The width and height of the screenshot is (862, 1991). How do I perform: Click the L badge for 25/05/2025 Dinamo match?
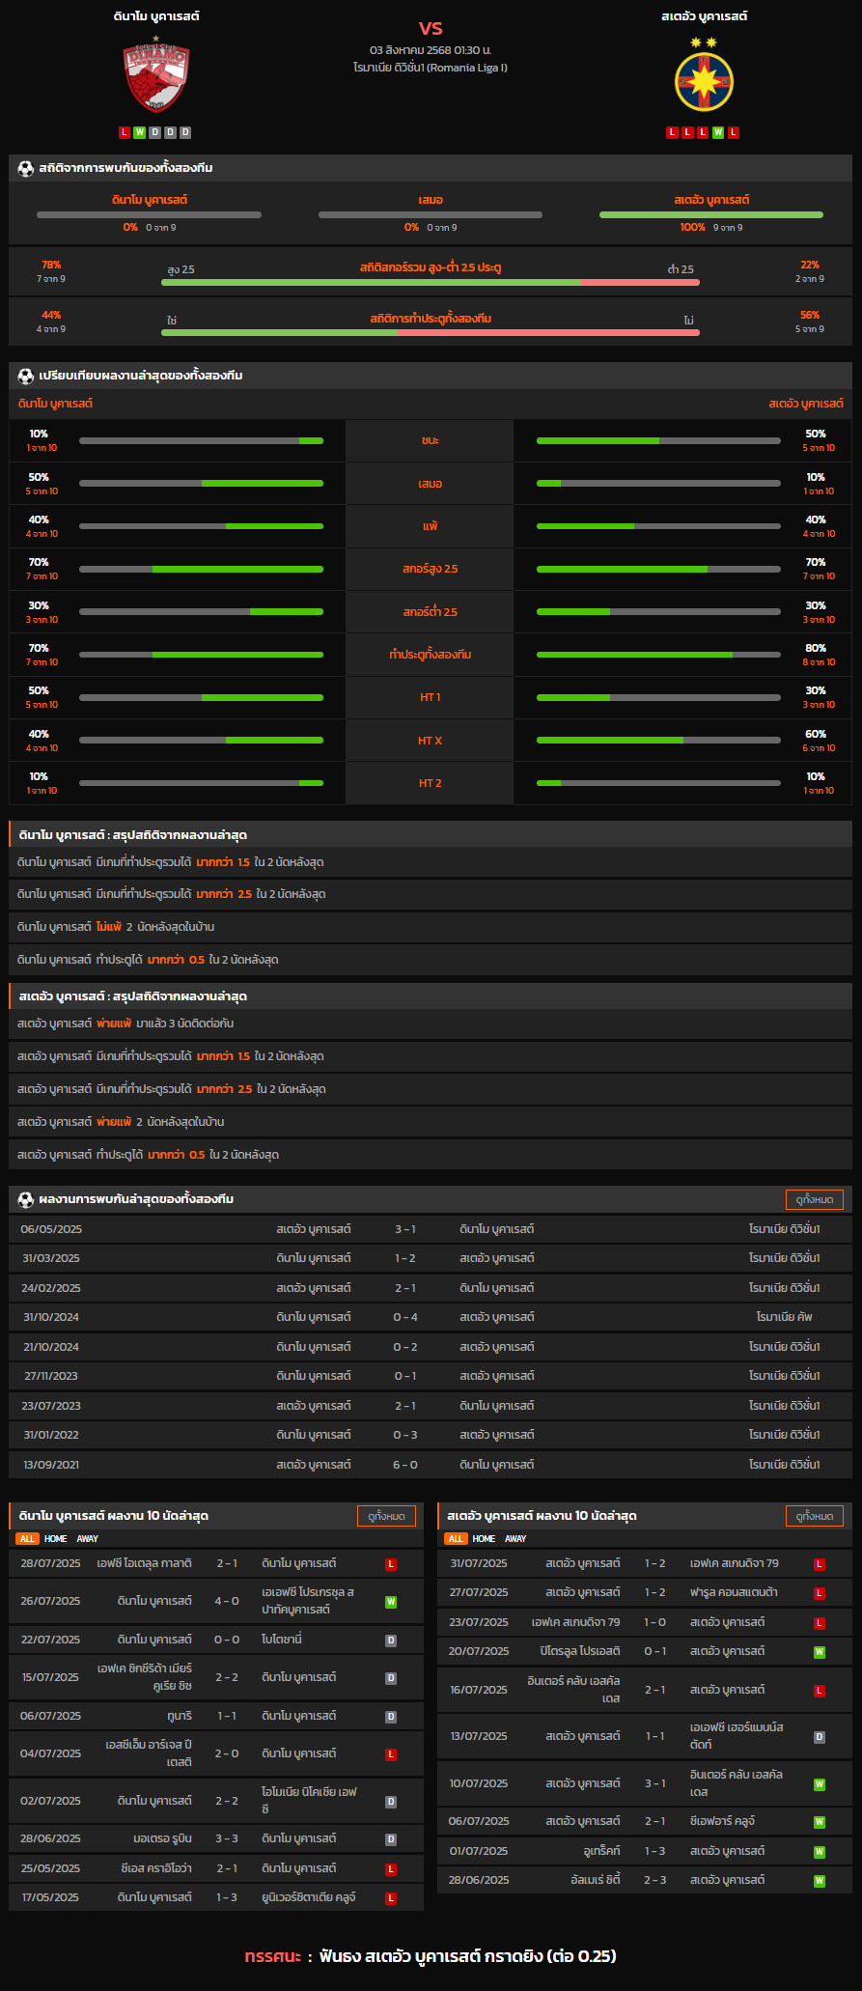coord(391,1868)
